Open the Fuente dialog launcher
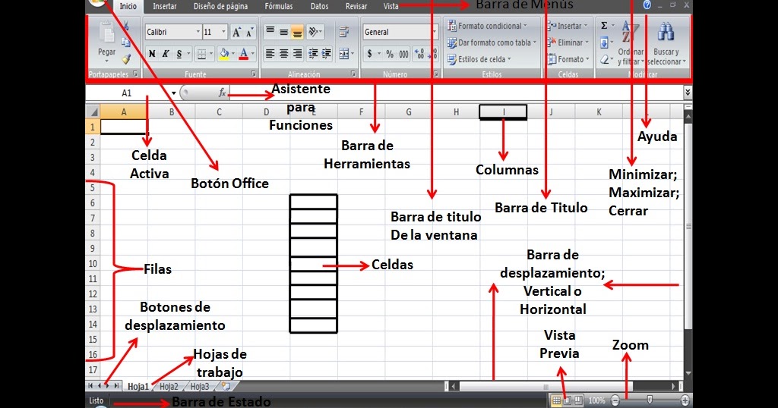This screenshot has height=408, width=778. tap(254, 74)
